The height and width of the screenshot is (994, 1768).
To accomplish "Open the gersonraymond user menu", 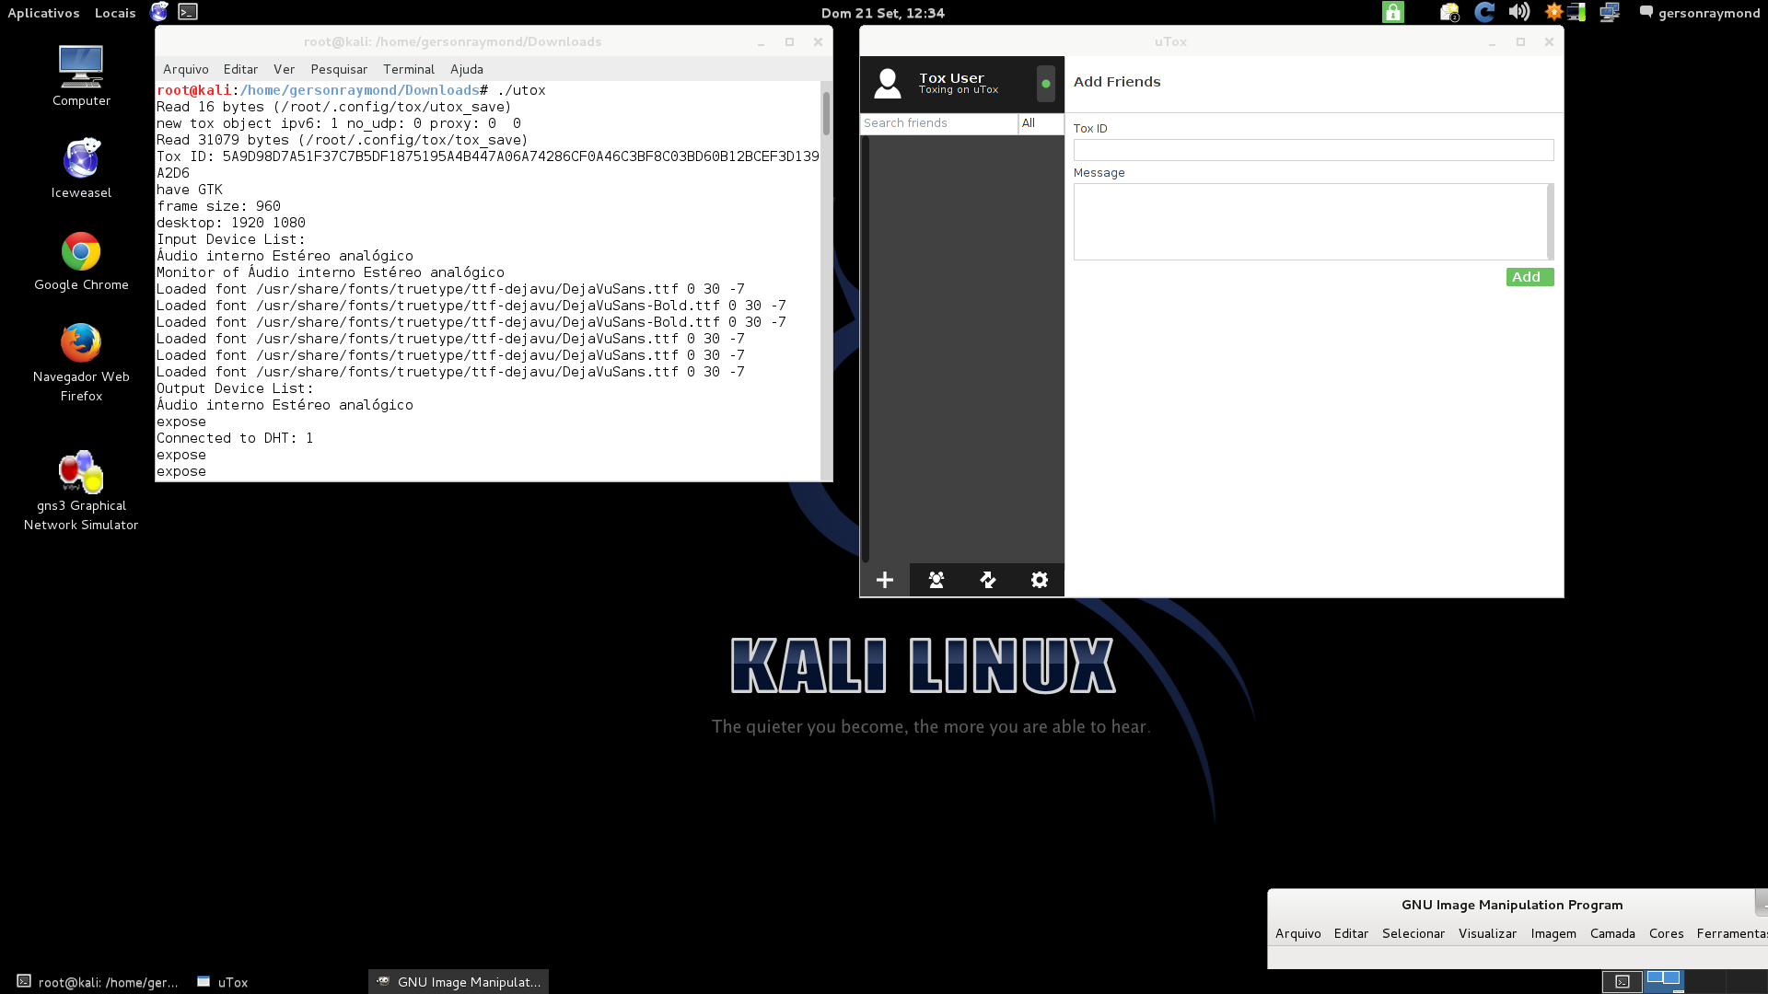I will pos(1709,13).
